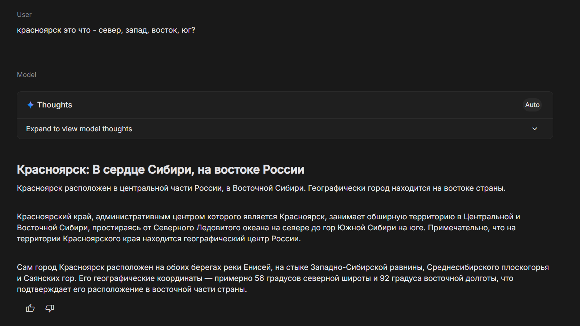Click the first paragraph starting 'Красноярск расположен'

[x=261, y=188]
